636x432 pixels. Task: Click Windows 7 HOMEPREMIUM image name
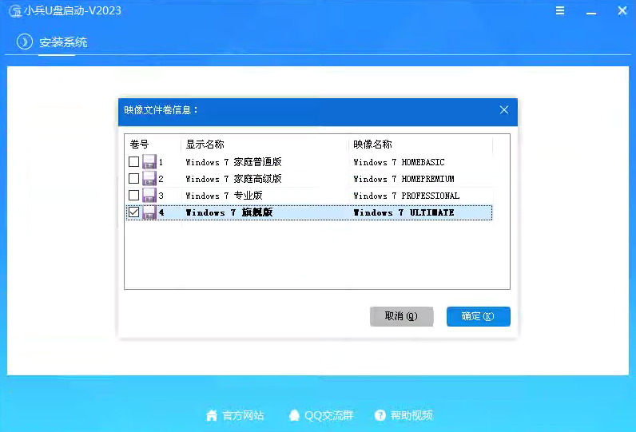click(x=404, y=179)
